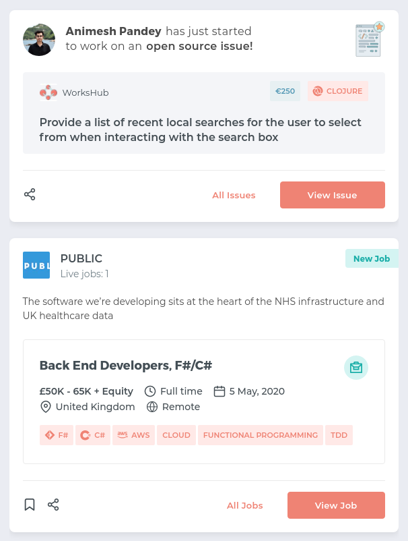Browse All Jobs link
Viewport: 408px width, 541px height.
(245, 505)
